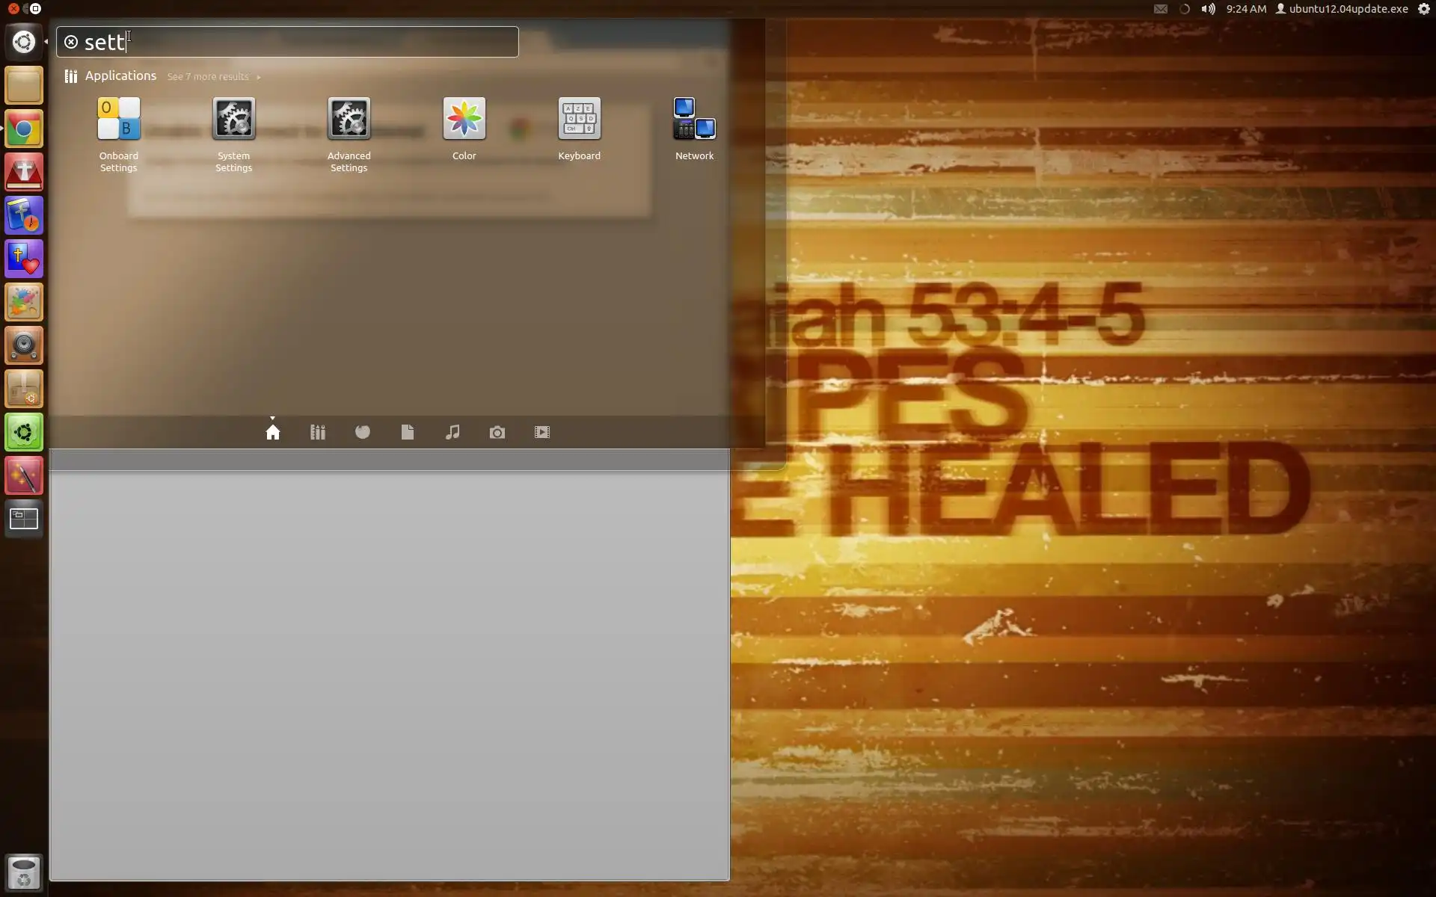Image resolution: width=1436 pixels, height=897 pixels.
Task: Open sound volume indicator menu
Action: [x=1208, y=9]
